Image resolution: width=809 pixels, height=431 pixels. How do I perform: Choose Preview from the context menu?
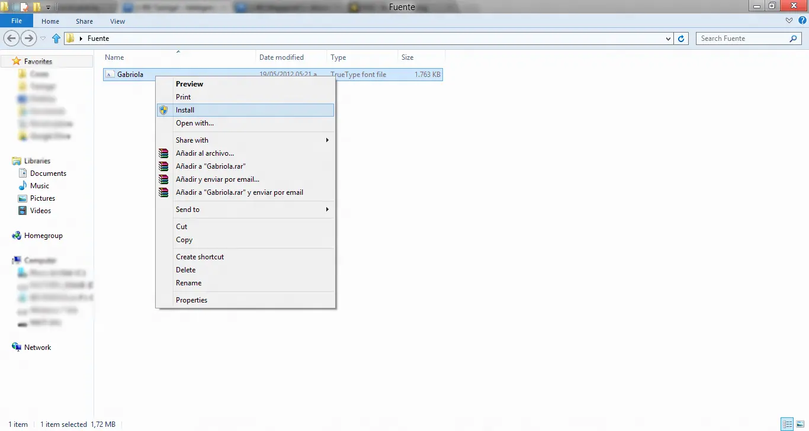coord(246,84)
